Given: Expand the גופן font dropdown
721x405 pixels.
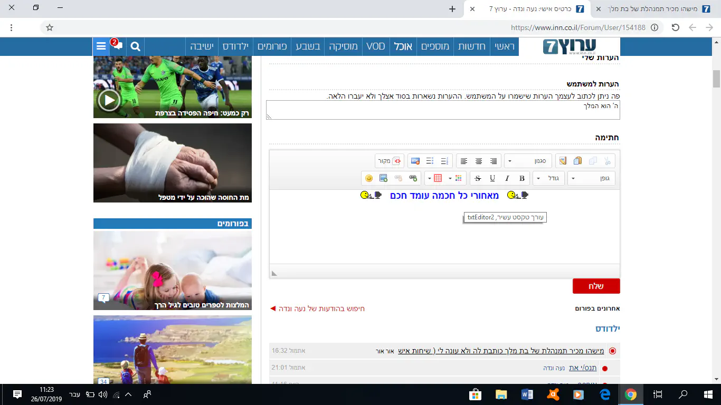Looking at the screenshot, I should point(591,178).
